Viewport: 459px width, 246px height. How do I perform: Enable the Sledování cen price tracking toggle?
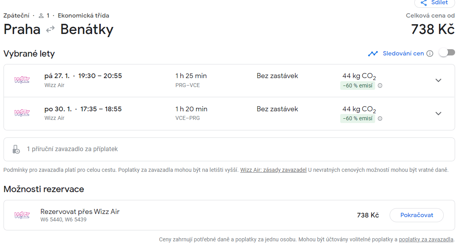(x=447, y=53)
